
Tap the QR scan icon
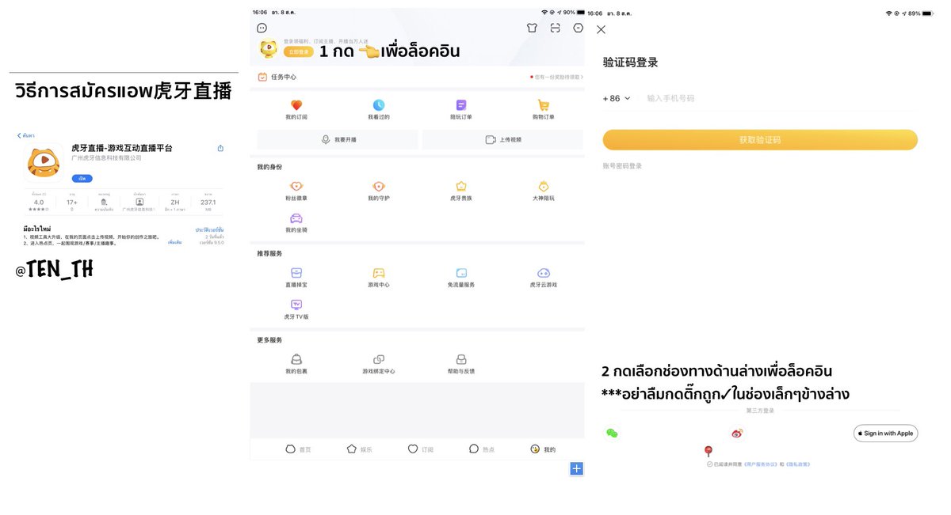(x=556, y=28)
